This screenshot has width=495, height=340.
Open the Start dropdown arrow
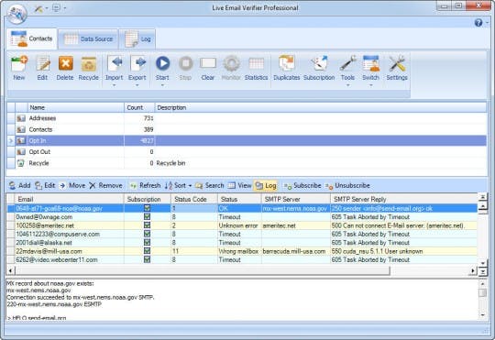(x=162, y=85)
